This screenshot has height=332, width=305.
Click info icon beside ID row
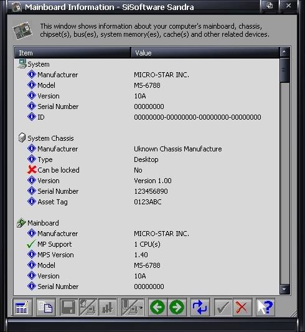pyautogui.click(x=32, y=116)
